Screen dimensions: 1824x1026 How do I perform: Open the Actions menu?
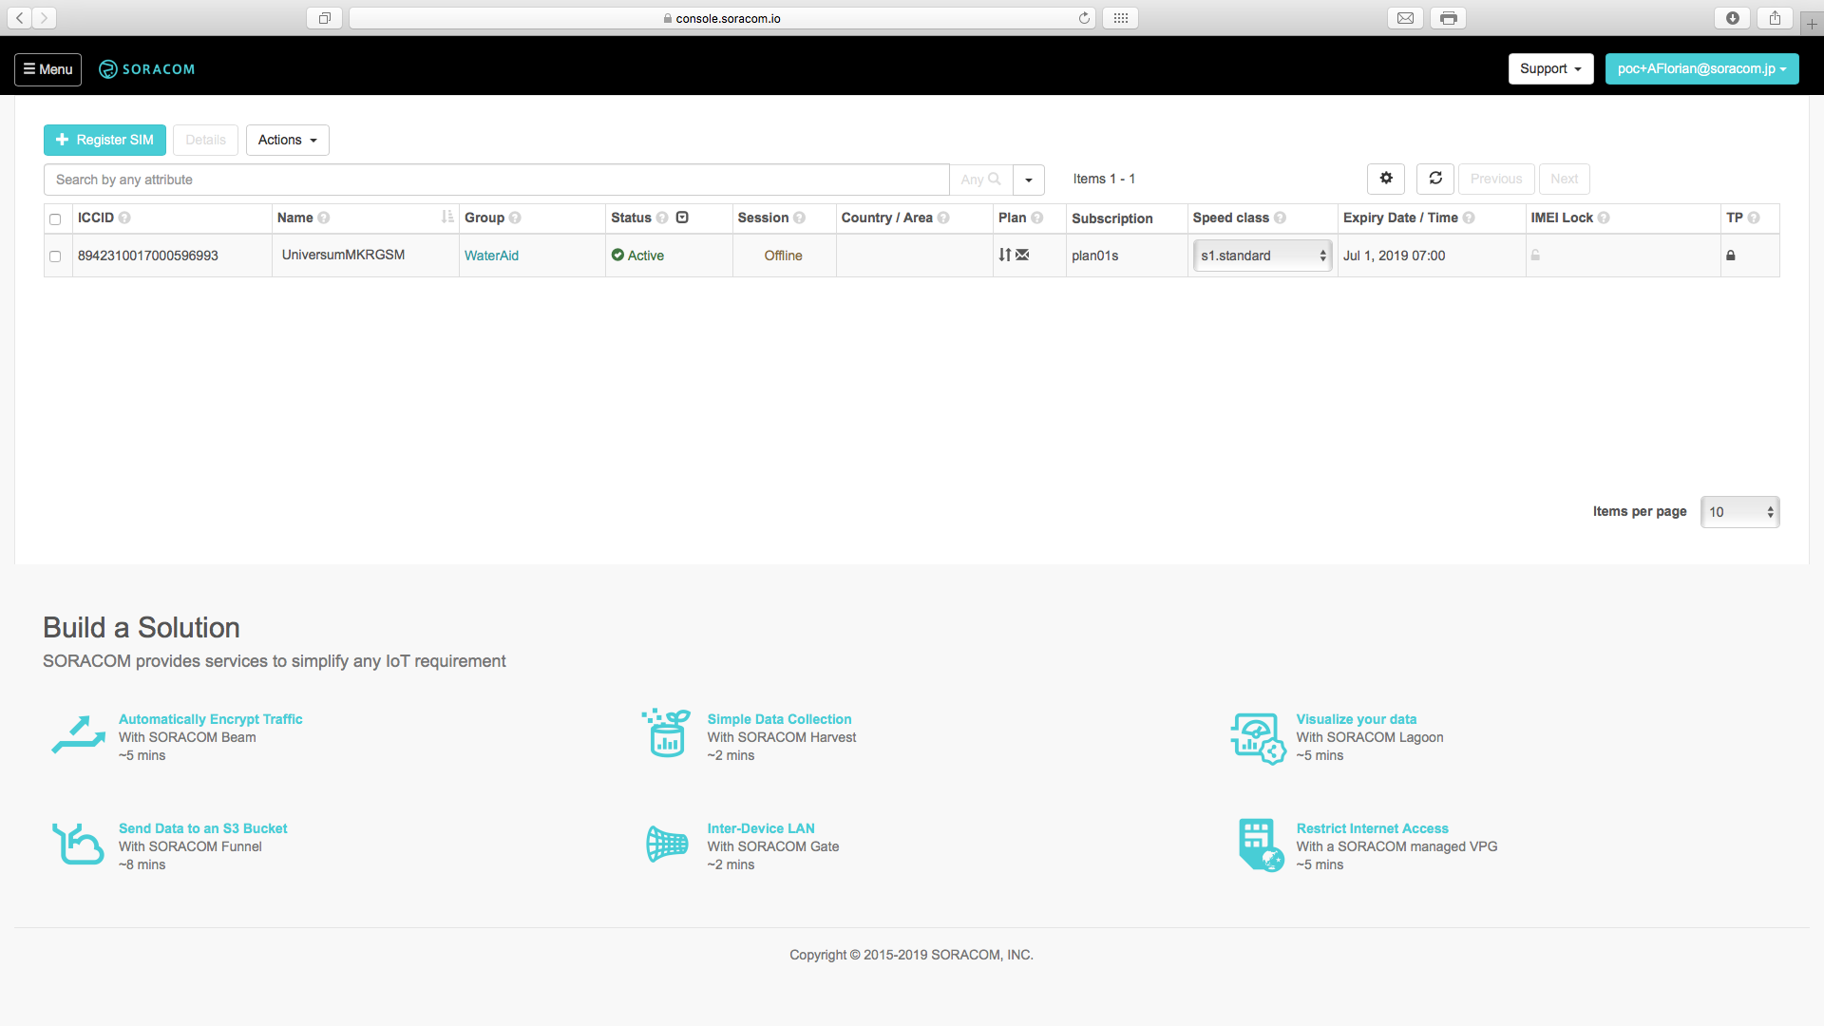(287, 140)
